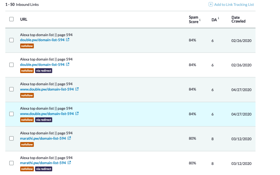Open www.double.pw/domain-list-594 link dated 04/27/2020, nofollow only
This screenshot has width=280, height=175.
(x=47, y=89)
